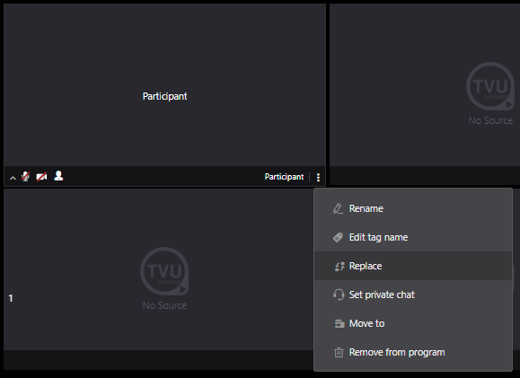Click the Edit tag name tag icon
Image resolution: width=520 pixels, height=378 pixels.
[338, 237]
